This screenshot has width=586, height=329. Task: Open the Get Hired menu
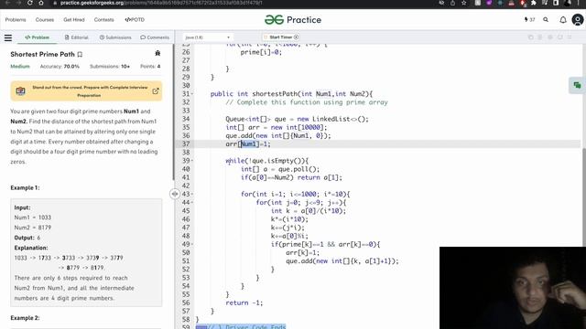(74, 20)
